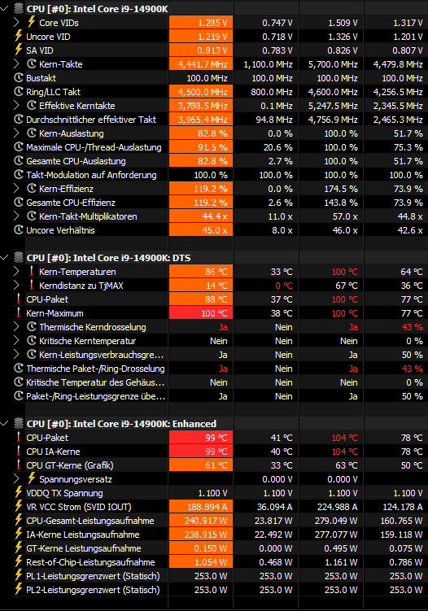Click the minimum Kerndistanz zu TjMAX value 0 °C
The width and height of the screenshot is (428, 611).
click(x=284, y=286)
